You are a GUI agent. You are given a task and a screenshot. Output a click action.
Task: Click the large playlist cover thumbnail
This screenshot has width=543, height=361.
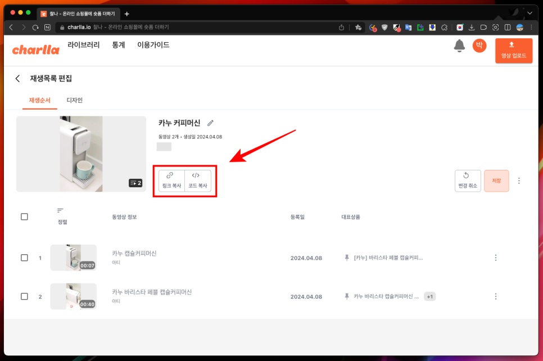point(81,154)
